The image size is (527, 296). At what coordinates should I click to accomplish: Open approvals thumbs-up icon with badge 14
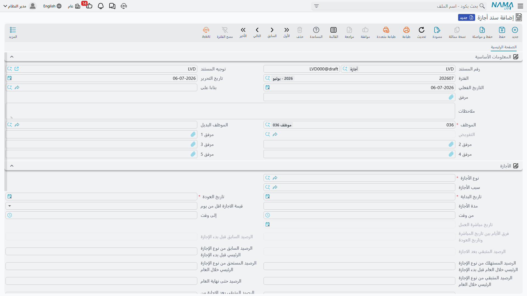89,6
